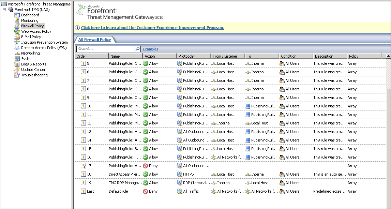
Task: Click the All Networks icon in rule 16's From column
Action: click(214, 157)
